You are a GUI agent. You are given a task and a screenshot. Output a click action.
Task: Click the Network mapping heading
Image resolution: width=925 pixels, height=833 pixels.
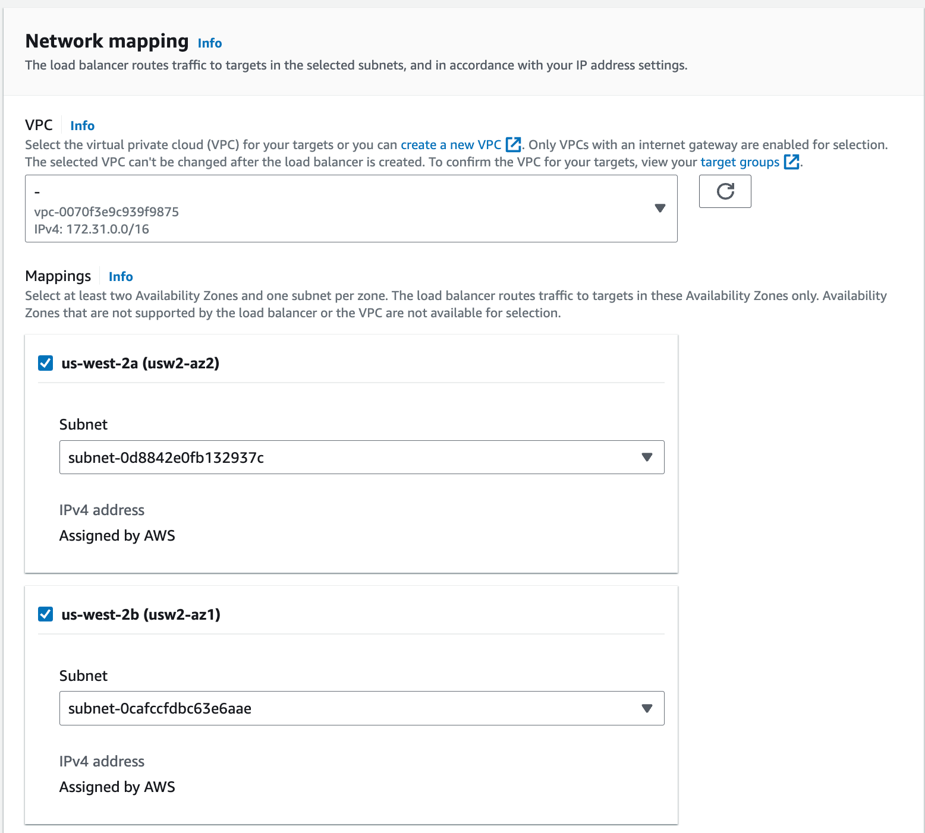tap(107, 41)
